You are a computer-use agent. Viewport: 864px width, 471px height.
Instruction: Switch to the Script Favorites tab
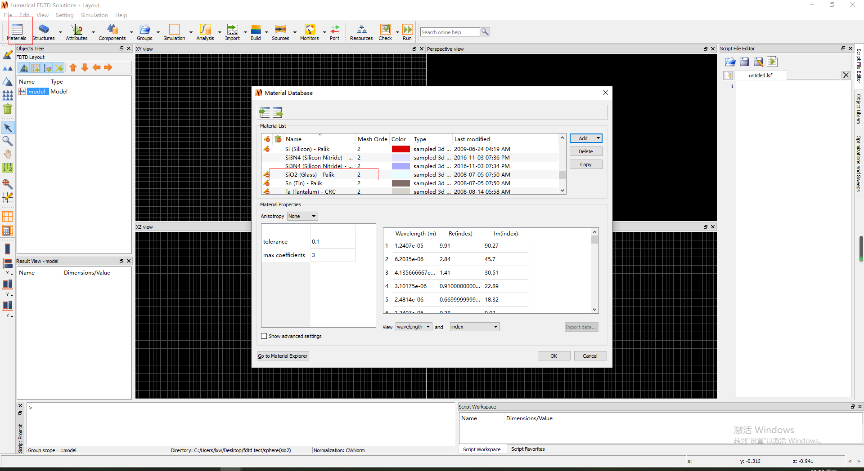(527, 449)
